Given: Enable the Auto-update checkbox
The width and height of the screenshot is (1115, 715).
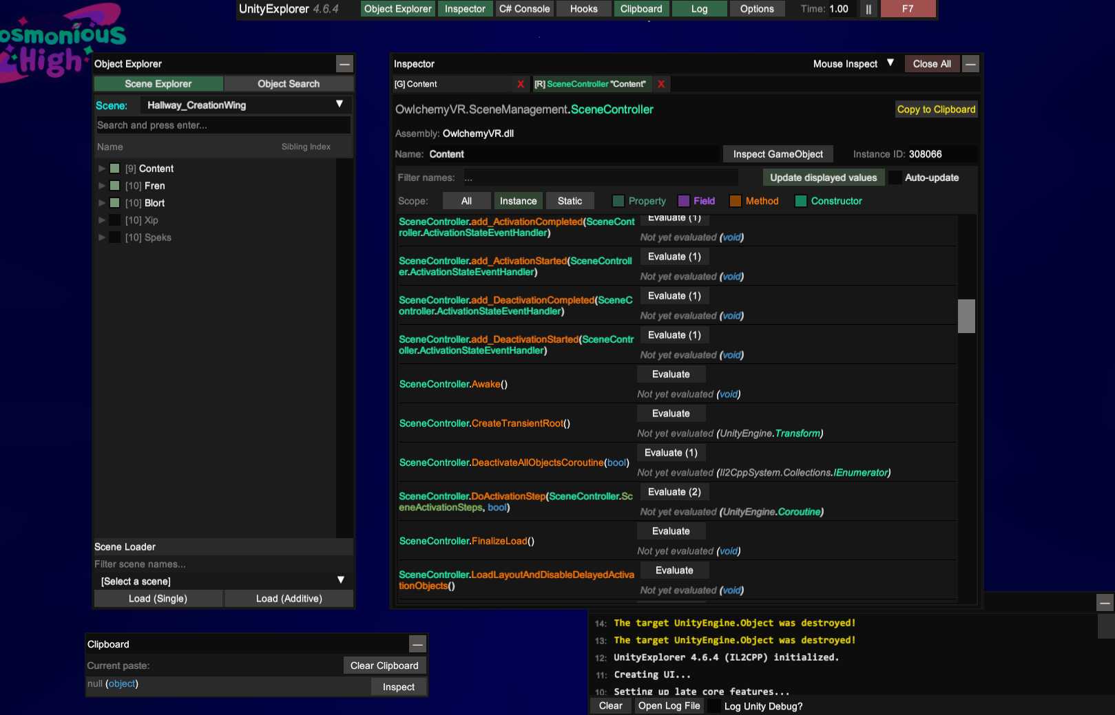Looking at the screenshot, I should tap(895, 177).
